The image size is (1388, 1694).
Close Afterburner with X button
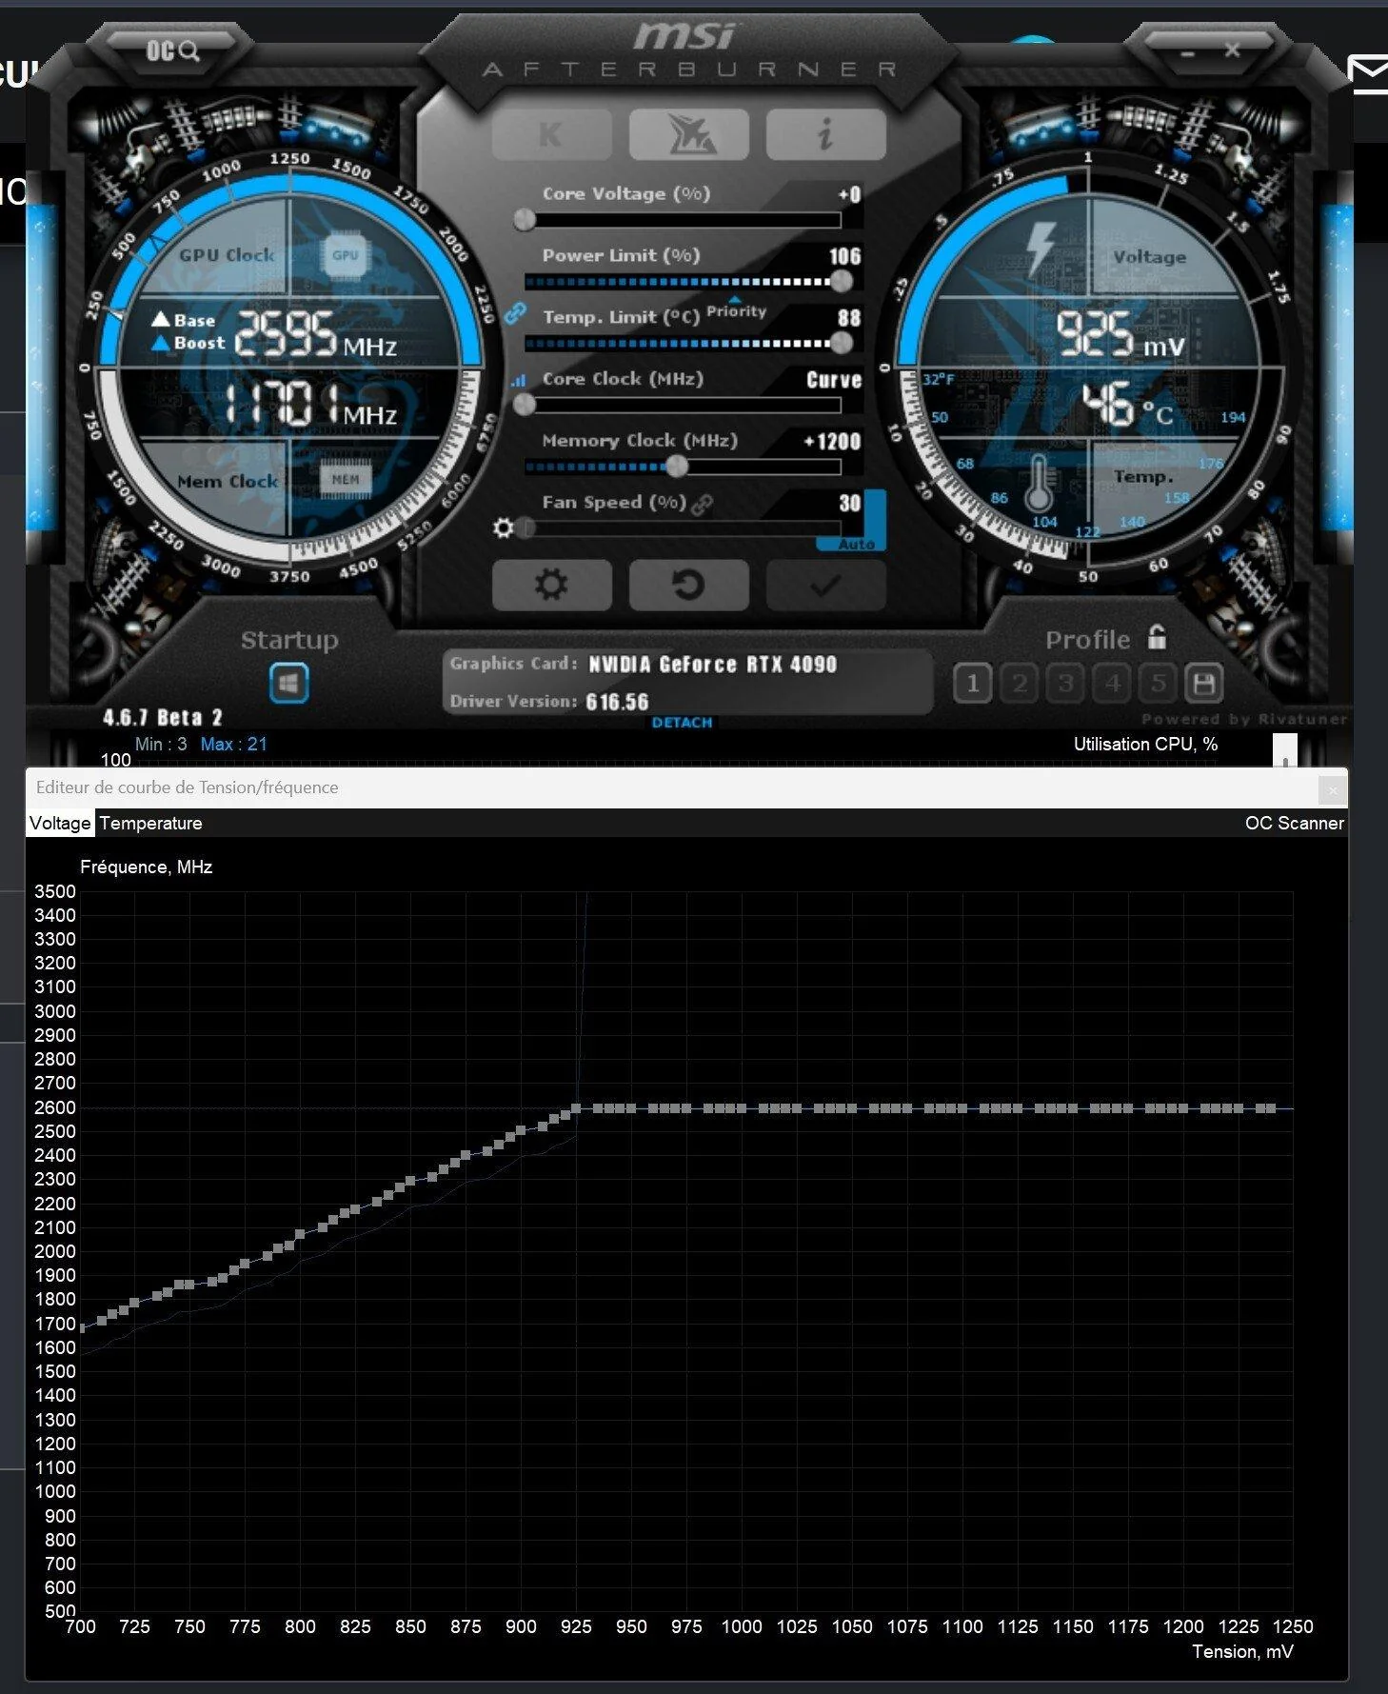click(1233, 50)
